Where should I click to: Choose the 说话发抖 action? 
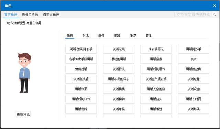click(x=81, y=109)
